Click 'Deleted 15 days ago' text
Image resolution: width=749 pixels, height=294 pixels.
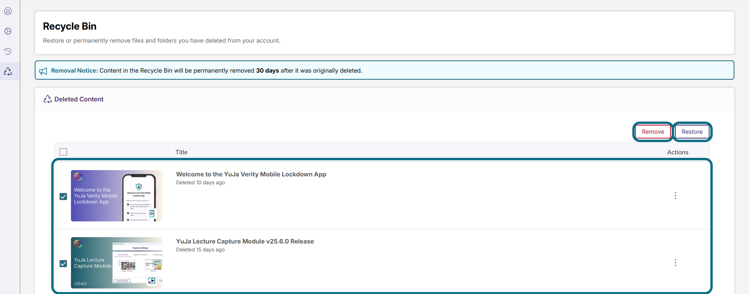(200, 250)
